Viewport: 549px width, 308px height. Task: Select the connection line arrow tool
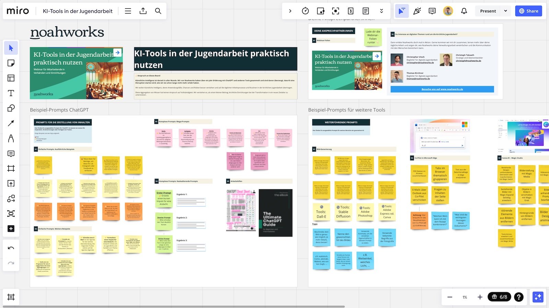click(11, 123)
